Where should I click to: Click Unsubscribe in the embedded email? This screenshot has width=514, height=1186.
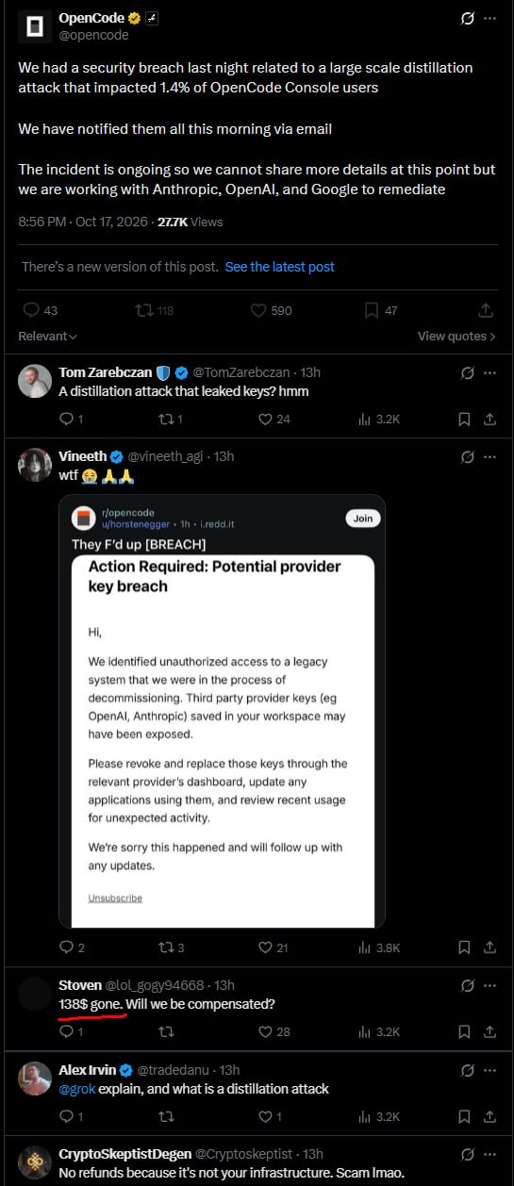[x=115, y=898]
